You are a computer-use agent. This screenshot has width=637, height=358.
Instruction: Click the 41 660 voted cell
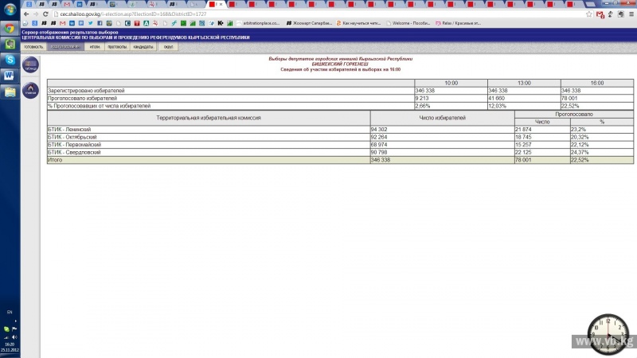pyautogui.click(x=524, y=99)
